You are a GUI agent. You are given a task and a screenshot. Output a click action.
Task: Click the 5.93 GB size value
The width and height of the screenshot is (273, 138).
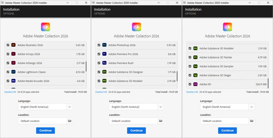click(171, 45)
